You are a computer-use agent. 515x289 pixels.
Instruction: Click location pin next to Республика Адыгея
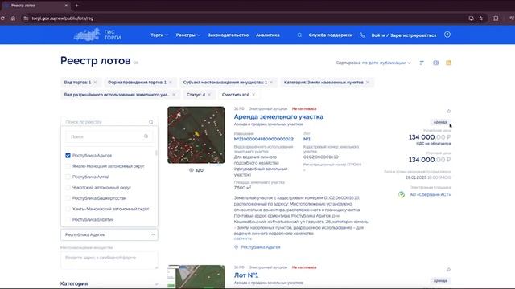[236, 247]
